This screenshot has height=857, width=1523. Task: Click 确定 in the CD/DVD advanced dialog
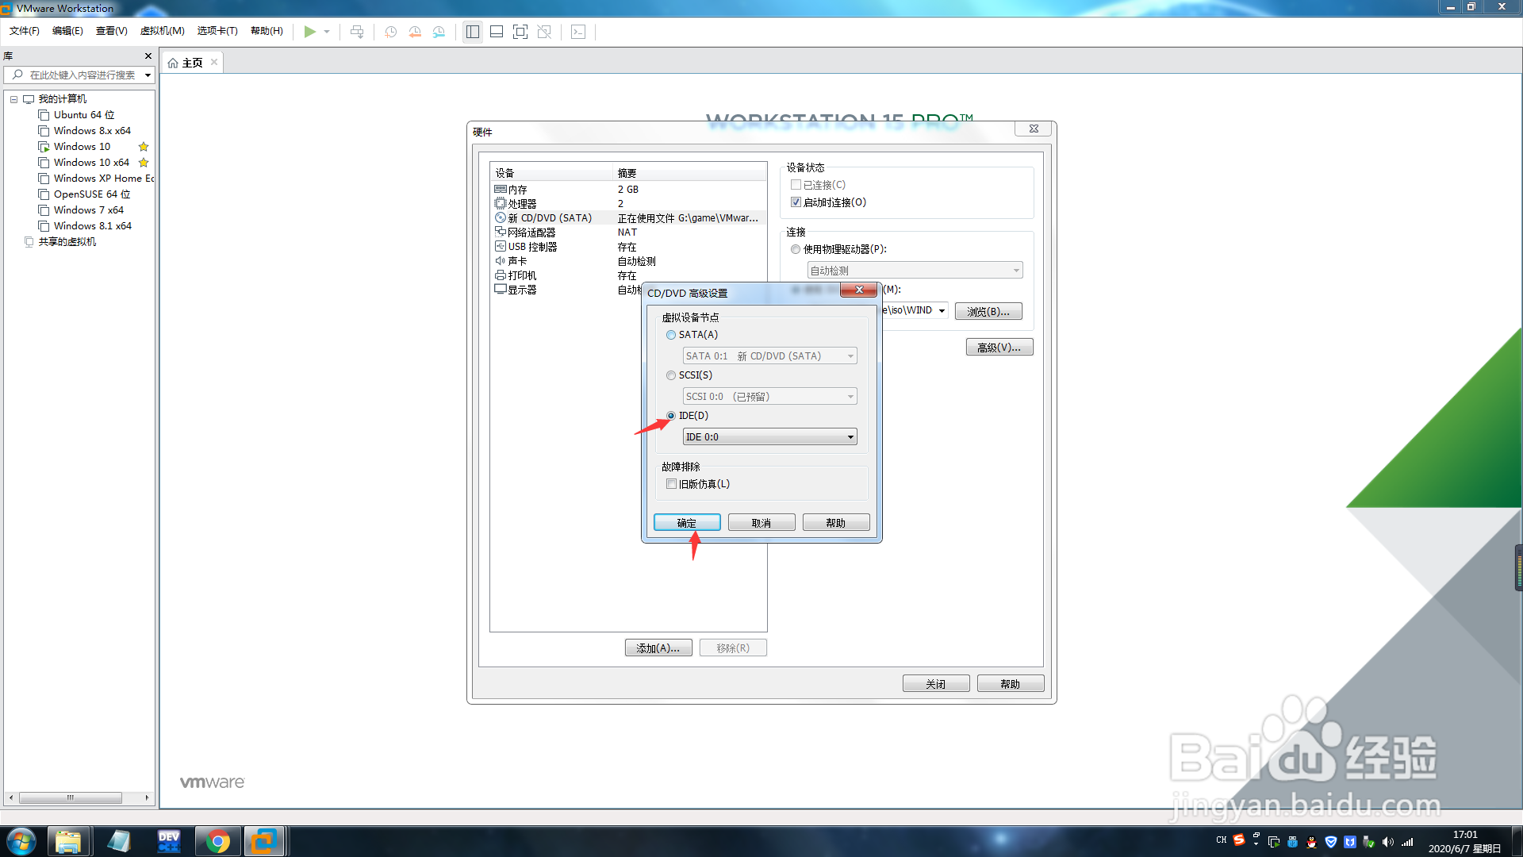tap(686, 523)
